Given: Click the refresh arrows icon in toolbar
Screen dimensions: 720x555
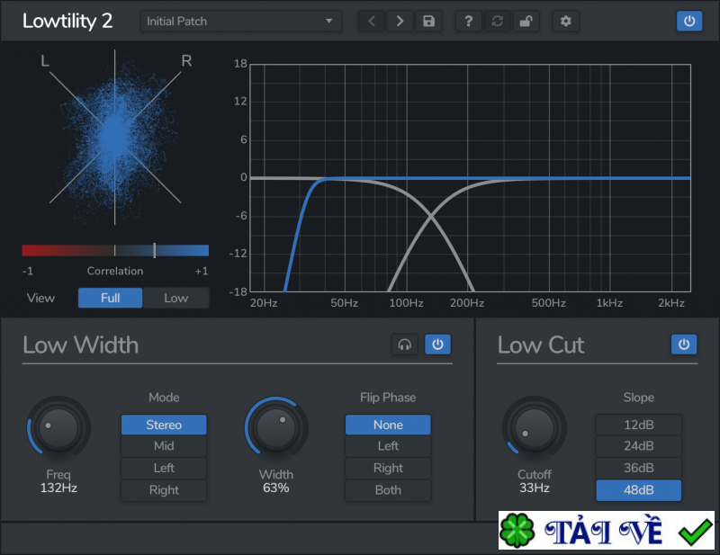Looking at the screenshot, I should (x=496, y=21).
